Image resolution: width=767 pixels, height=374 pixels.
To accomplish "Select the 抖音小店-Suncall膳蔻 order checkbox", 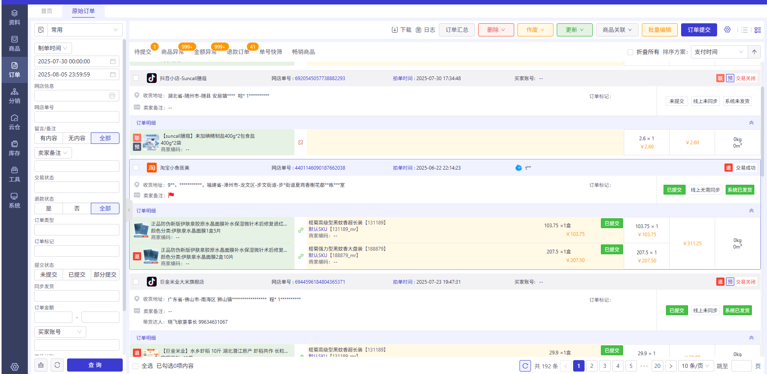I will click(x=136, y=78).
